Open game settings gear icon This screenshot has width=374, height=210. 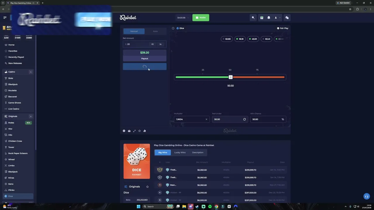click(x=124, y=131)
